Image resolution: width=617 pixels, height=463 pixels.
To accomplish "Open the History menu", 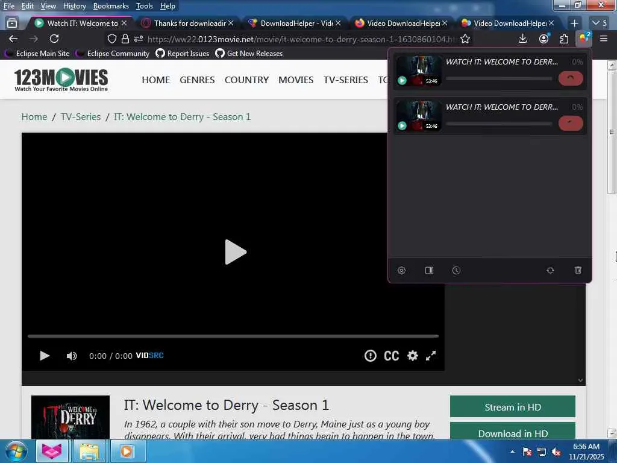I will pos(74,6).
